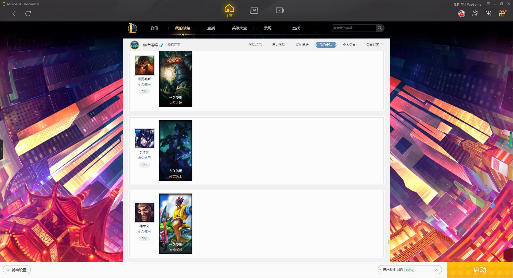Click the 诺提勒斯 champion portrait
Image resolution: width=513 pixels, height=278 pixels.
pyautogui.click(x=144, y=65)
